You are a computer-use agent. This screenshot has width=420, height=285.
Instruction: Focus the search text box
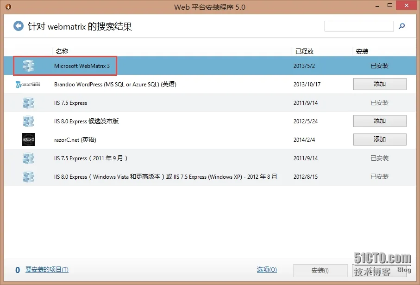click(359, 26)
